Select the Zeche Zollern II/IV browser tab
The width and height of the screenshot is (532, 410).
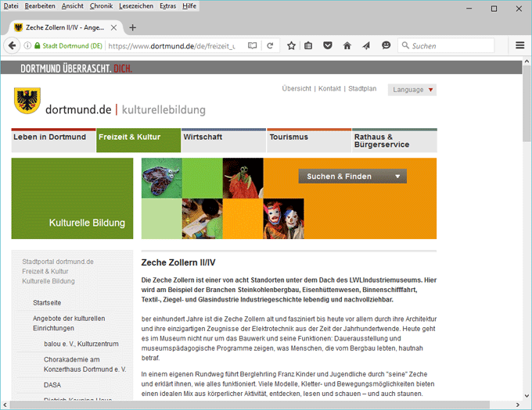tap(65, 27)
